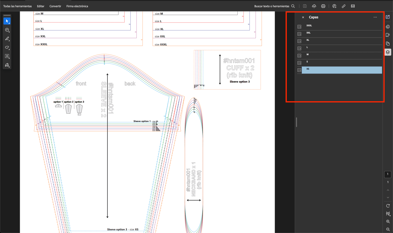
Task: Toggle visibility of the XXXL layer
Action: tap(299, 27)
